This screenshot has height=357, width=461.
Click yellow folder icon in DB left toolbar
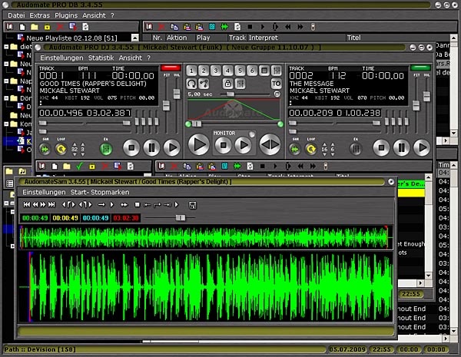pyautogui.click(x=35, y=27)
